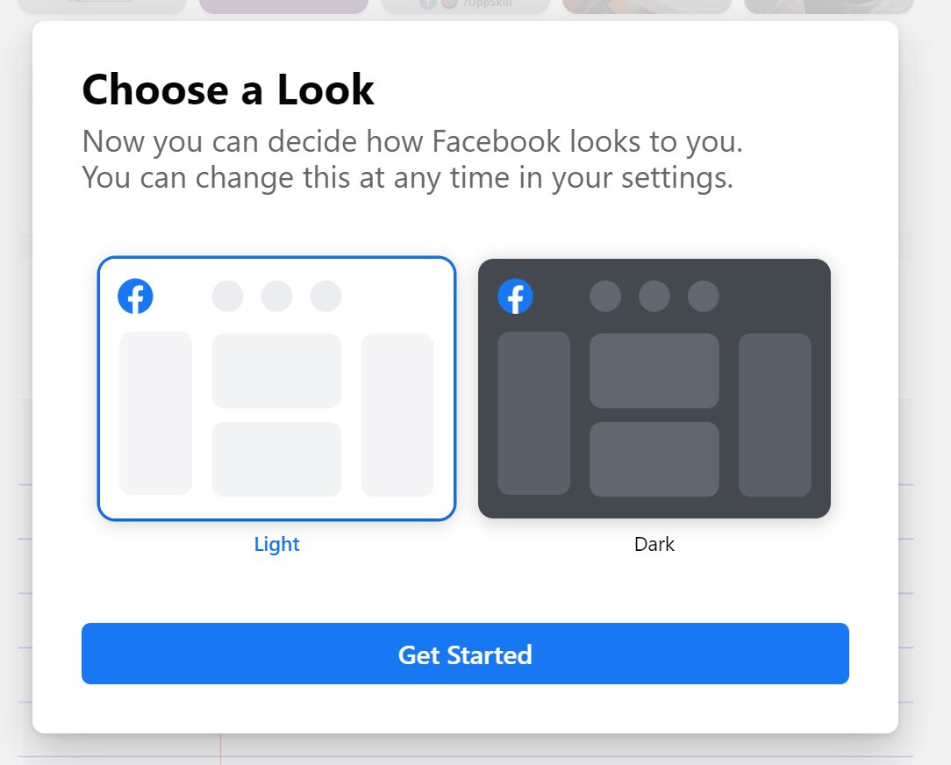Click bottom center block in Light preview
Viewport: 951px width, 765px height.
point(276,459)
